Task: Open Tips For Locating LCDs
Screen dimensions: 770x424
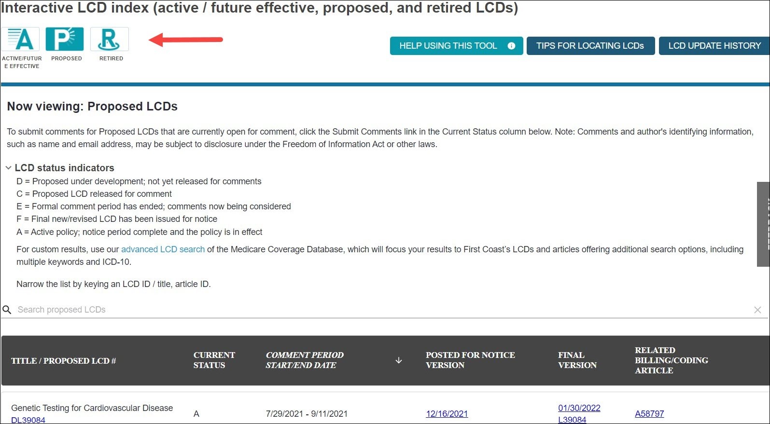Action: tap(590, 46)
